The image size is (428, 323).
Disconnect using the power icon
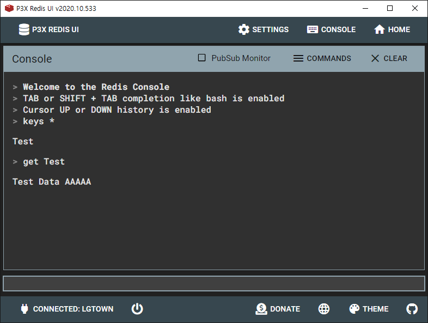137,309
